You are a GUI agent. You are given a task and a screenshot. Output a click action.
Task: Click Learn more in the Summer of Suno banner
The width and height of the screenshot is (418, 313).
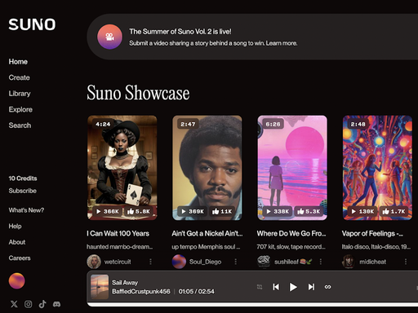tap(282, 43)
